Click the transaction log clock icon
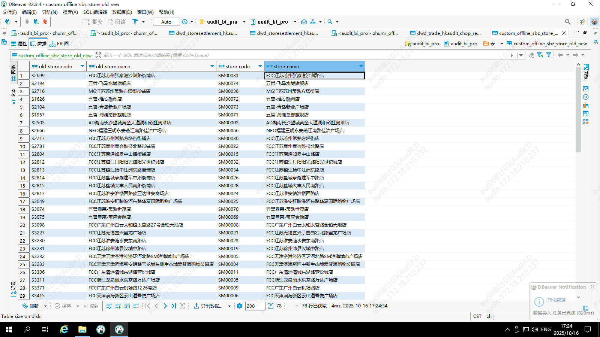 click(x=184, y=22)
